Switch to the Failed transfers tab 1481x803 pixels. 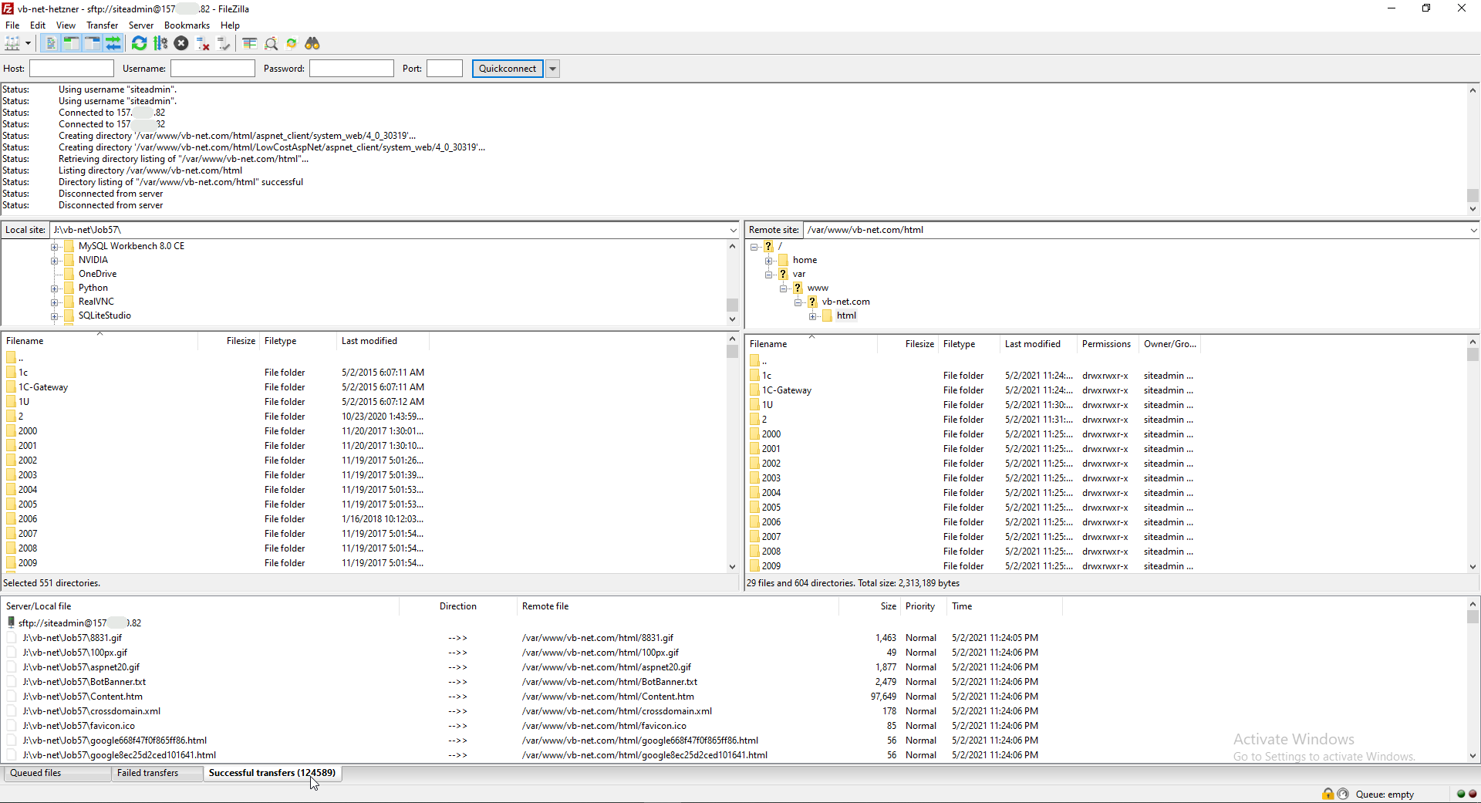(x=157, y=773)
